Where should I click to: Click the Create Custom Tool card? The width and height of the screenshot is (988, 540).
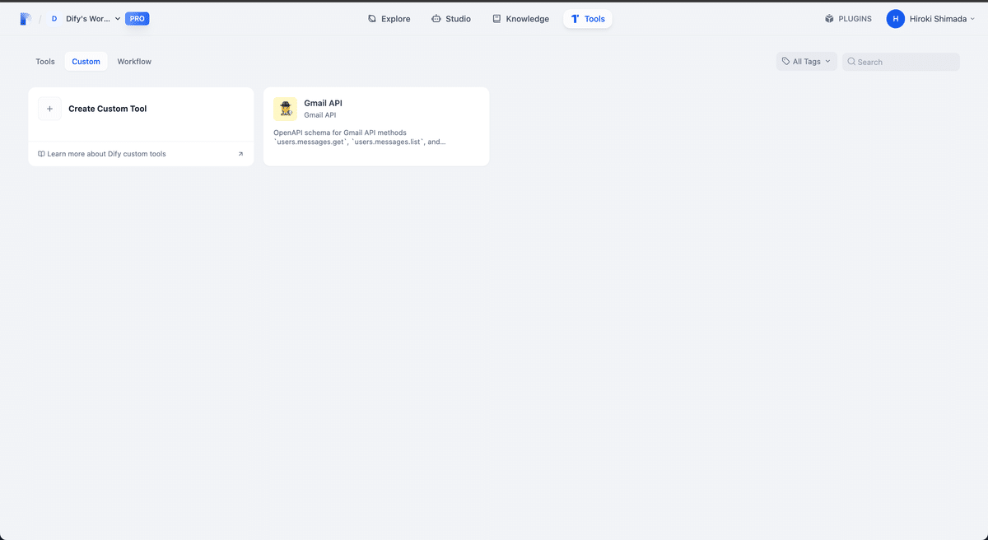click(141, 108)
